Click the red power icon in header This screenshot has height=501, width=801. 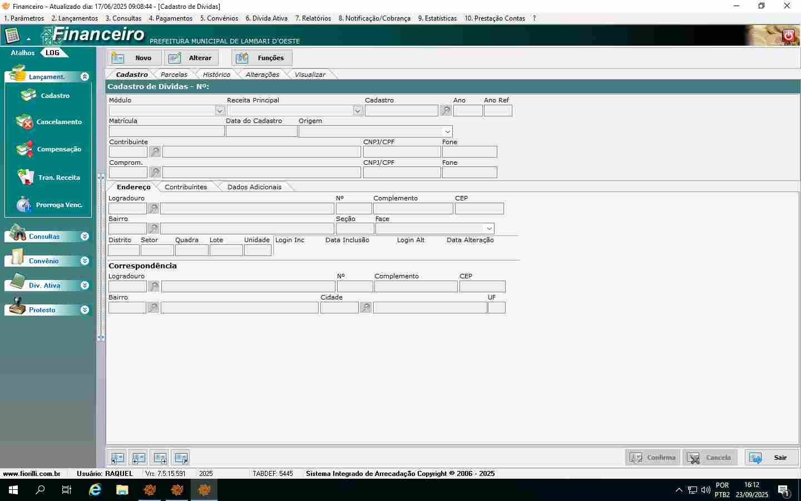pyautogui.click(x=788, y=36)
